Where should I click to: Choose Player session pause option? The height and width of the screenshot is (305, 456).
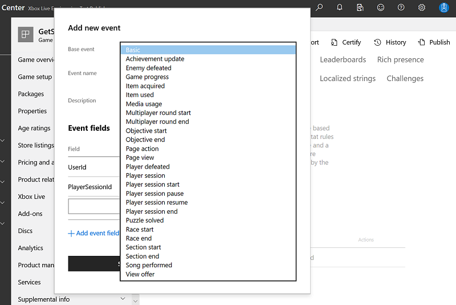pyautogui.click(x=208, y=194)
